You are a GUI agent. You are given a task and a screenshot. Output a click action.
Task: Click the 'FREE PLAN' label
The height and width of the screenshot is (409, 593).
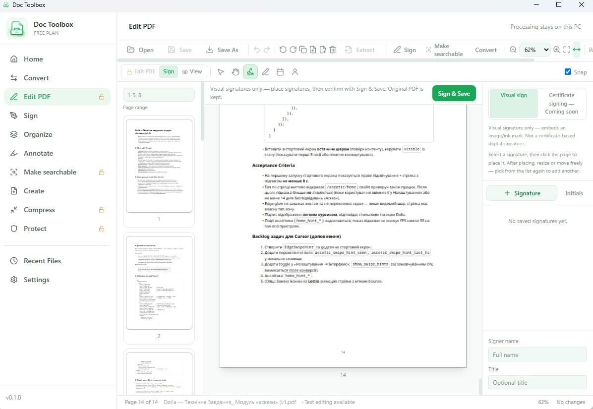[46, 33]
